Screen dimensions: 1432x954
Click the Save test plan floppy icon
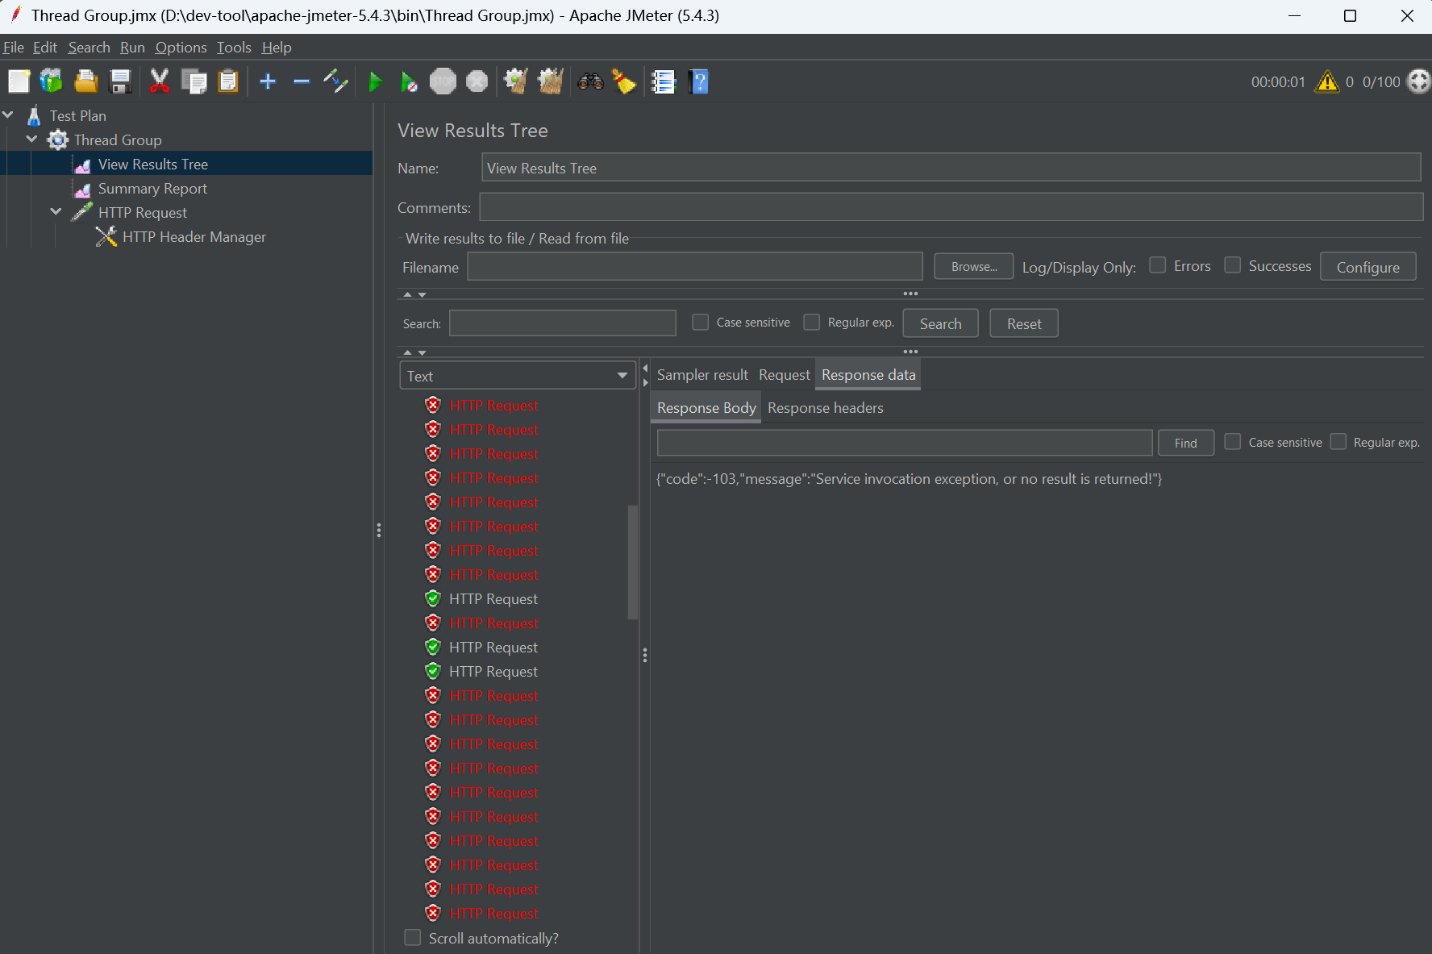[120, 81]
